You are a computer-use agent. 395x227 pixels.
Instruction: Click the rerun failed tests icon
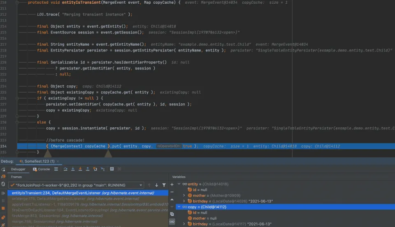click(3, 177)
